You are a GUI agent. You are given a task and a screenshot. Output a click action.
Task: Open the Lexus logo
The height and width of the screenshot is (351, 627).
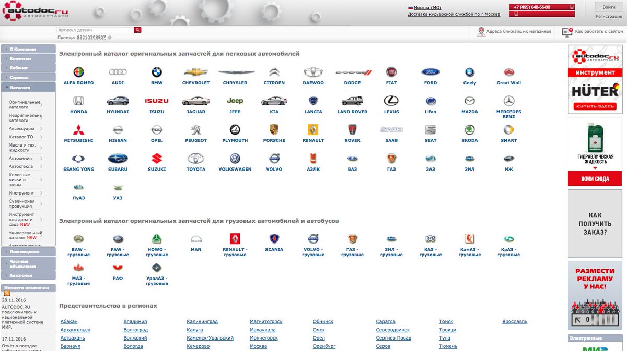tap(391, 101)
